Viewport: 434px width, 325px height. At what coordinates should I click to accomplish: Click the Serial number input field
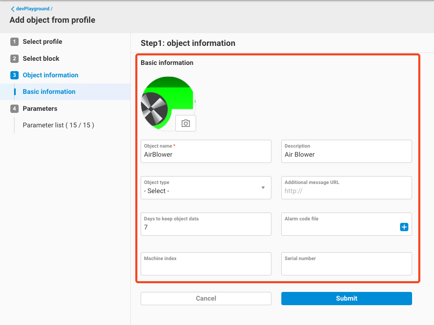click(346, 267)
